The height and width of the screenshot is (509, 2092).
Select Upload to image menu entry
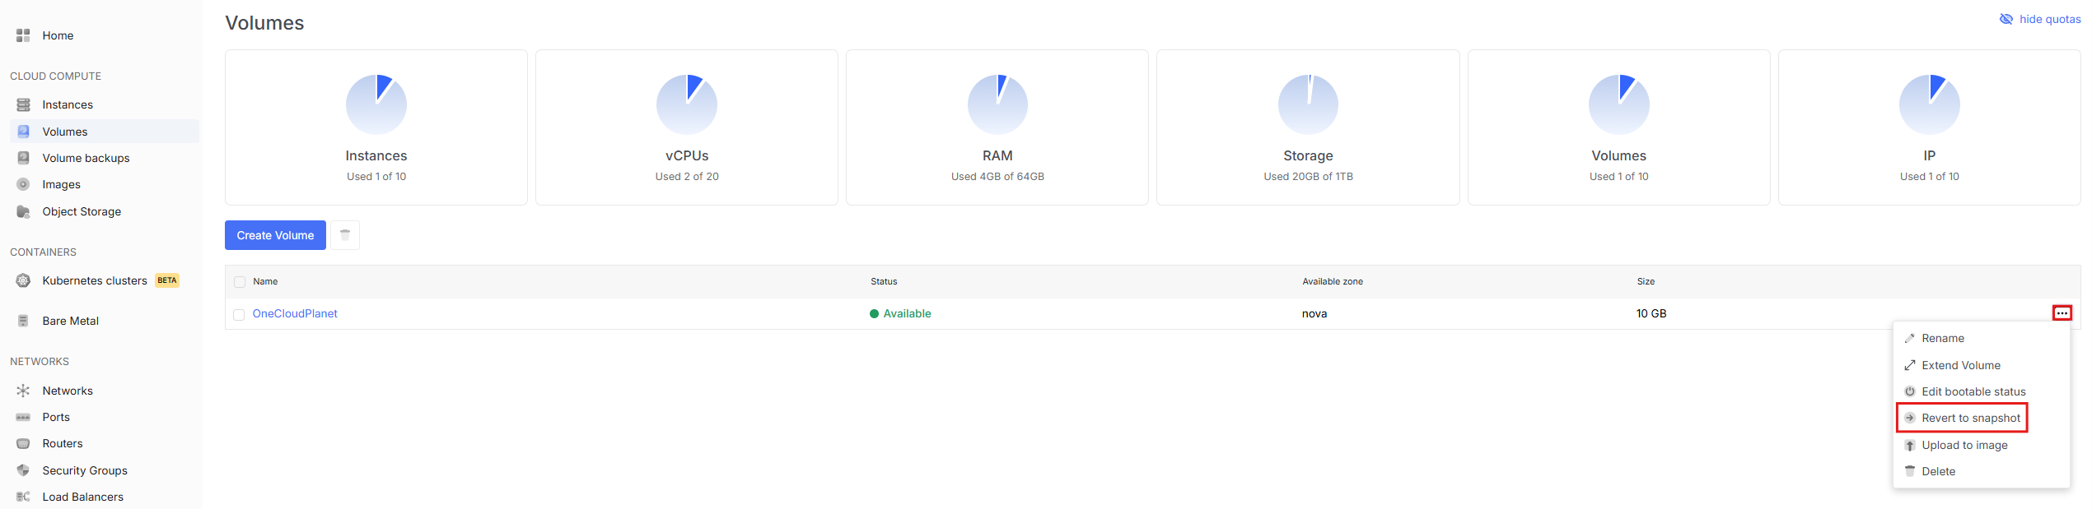pyautogui.click(x=1964, y=445)
